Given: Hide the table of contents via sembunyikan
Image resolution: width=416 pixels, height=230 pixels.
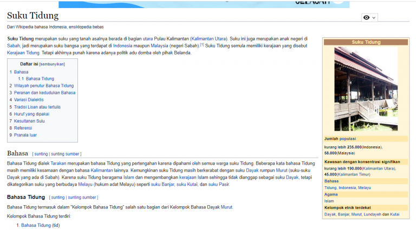Looking at the screenshot, I should click(52, 64).
